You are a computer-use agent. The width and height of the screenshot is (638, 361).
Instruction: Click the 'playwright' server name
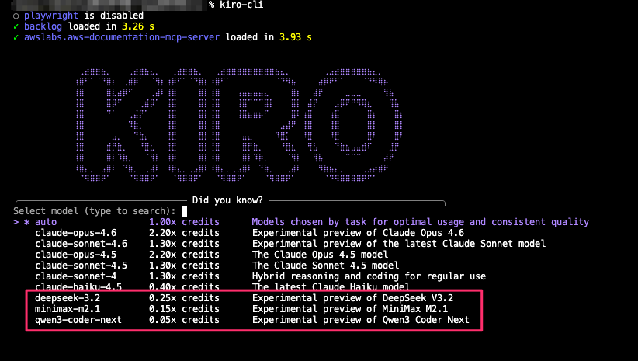click(x=51, y=16)
